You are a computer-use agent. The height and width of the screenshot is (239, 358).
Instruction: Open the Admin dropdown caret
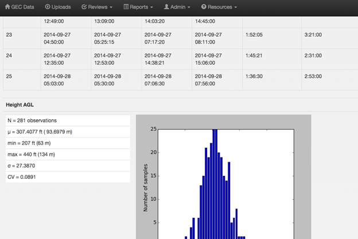189,7
